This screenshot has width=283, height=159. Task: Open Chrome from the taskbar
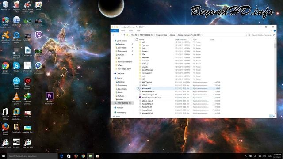click(83, 156)
